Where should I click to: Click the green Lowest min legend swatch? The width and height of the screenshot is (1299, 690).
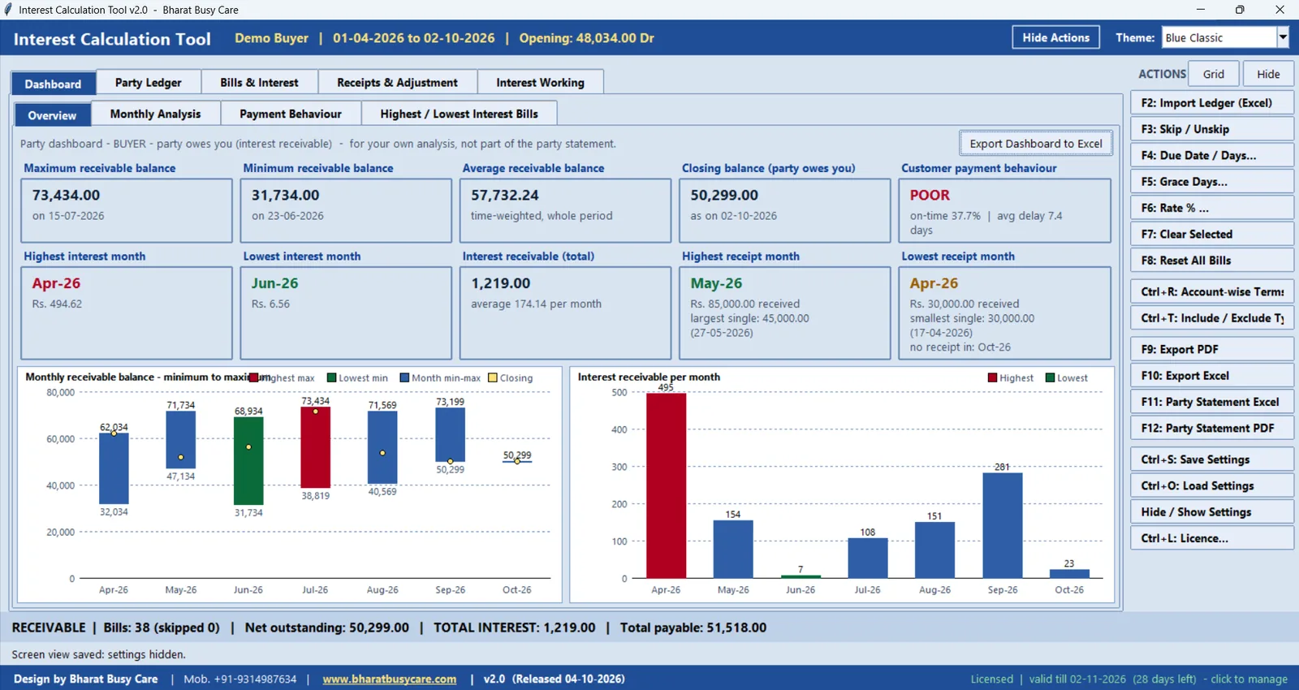pyautogui.click(x=331, y=377)
